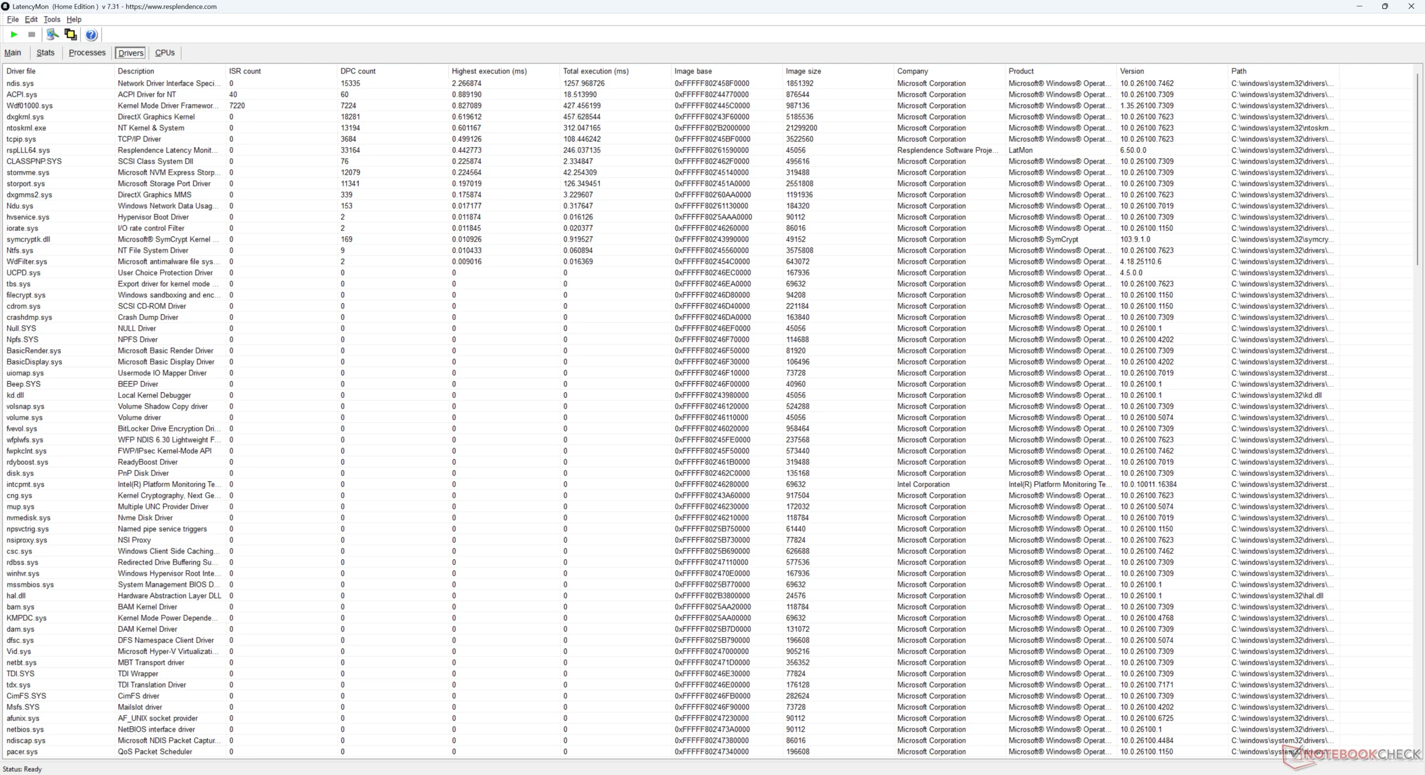The width and height of the screenshot is (1425, 775).
Task: Open the options icon with computer and pencil
Action: point(52,35)
